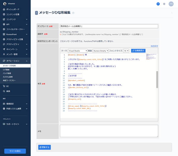This screenshot has height=156, width=178.
Task: Click the code editor minimap preview
Action: pos(151,57)
